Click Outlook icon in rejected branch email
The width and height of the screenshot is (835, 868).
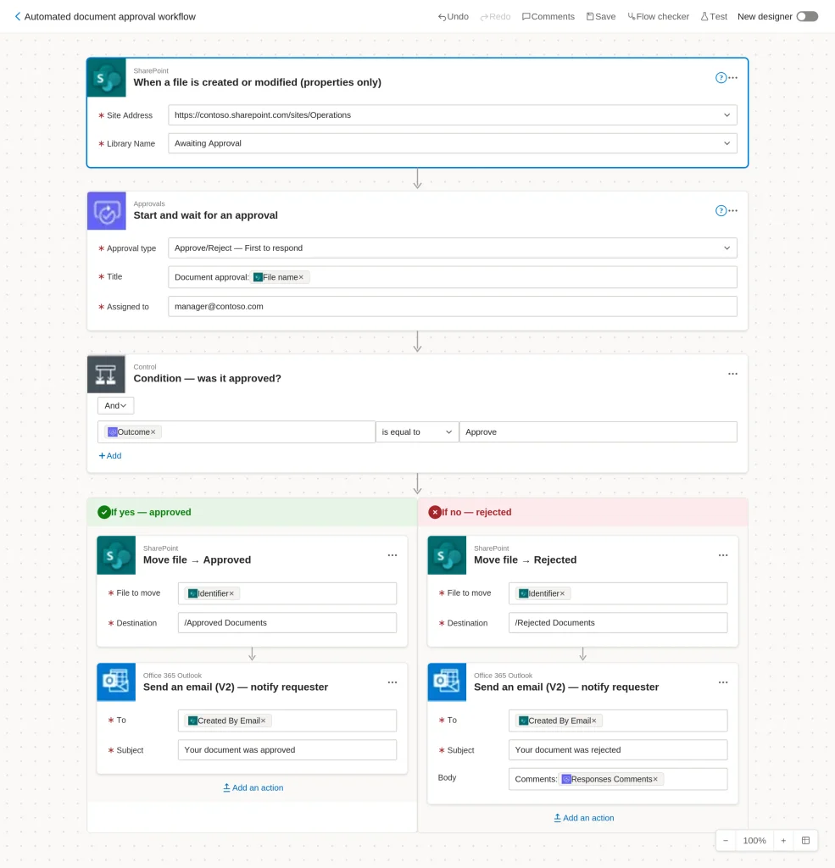pyautogui.click(x=447, y=682)
